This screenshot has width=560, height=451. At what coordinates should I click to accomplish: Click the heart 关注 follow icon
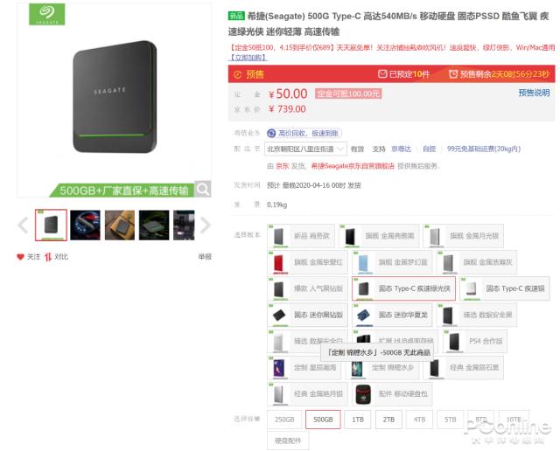[x=20, y=257]
